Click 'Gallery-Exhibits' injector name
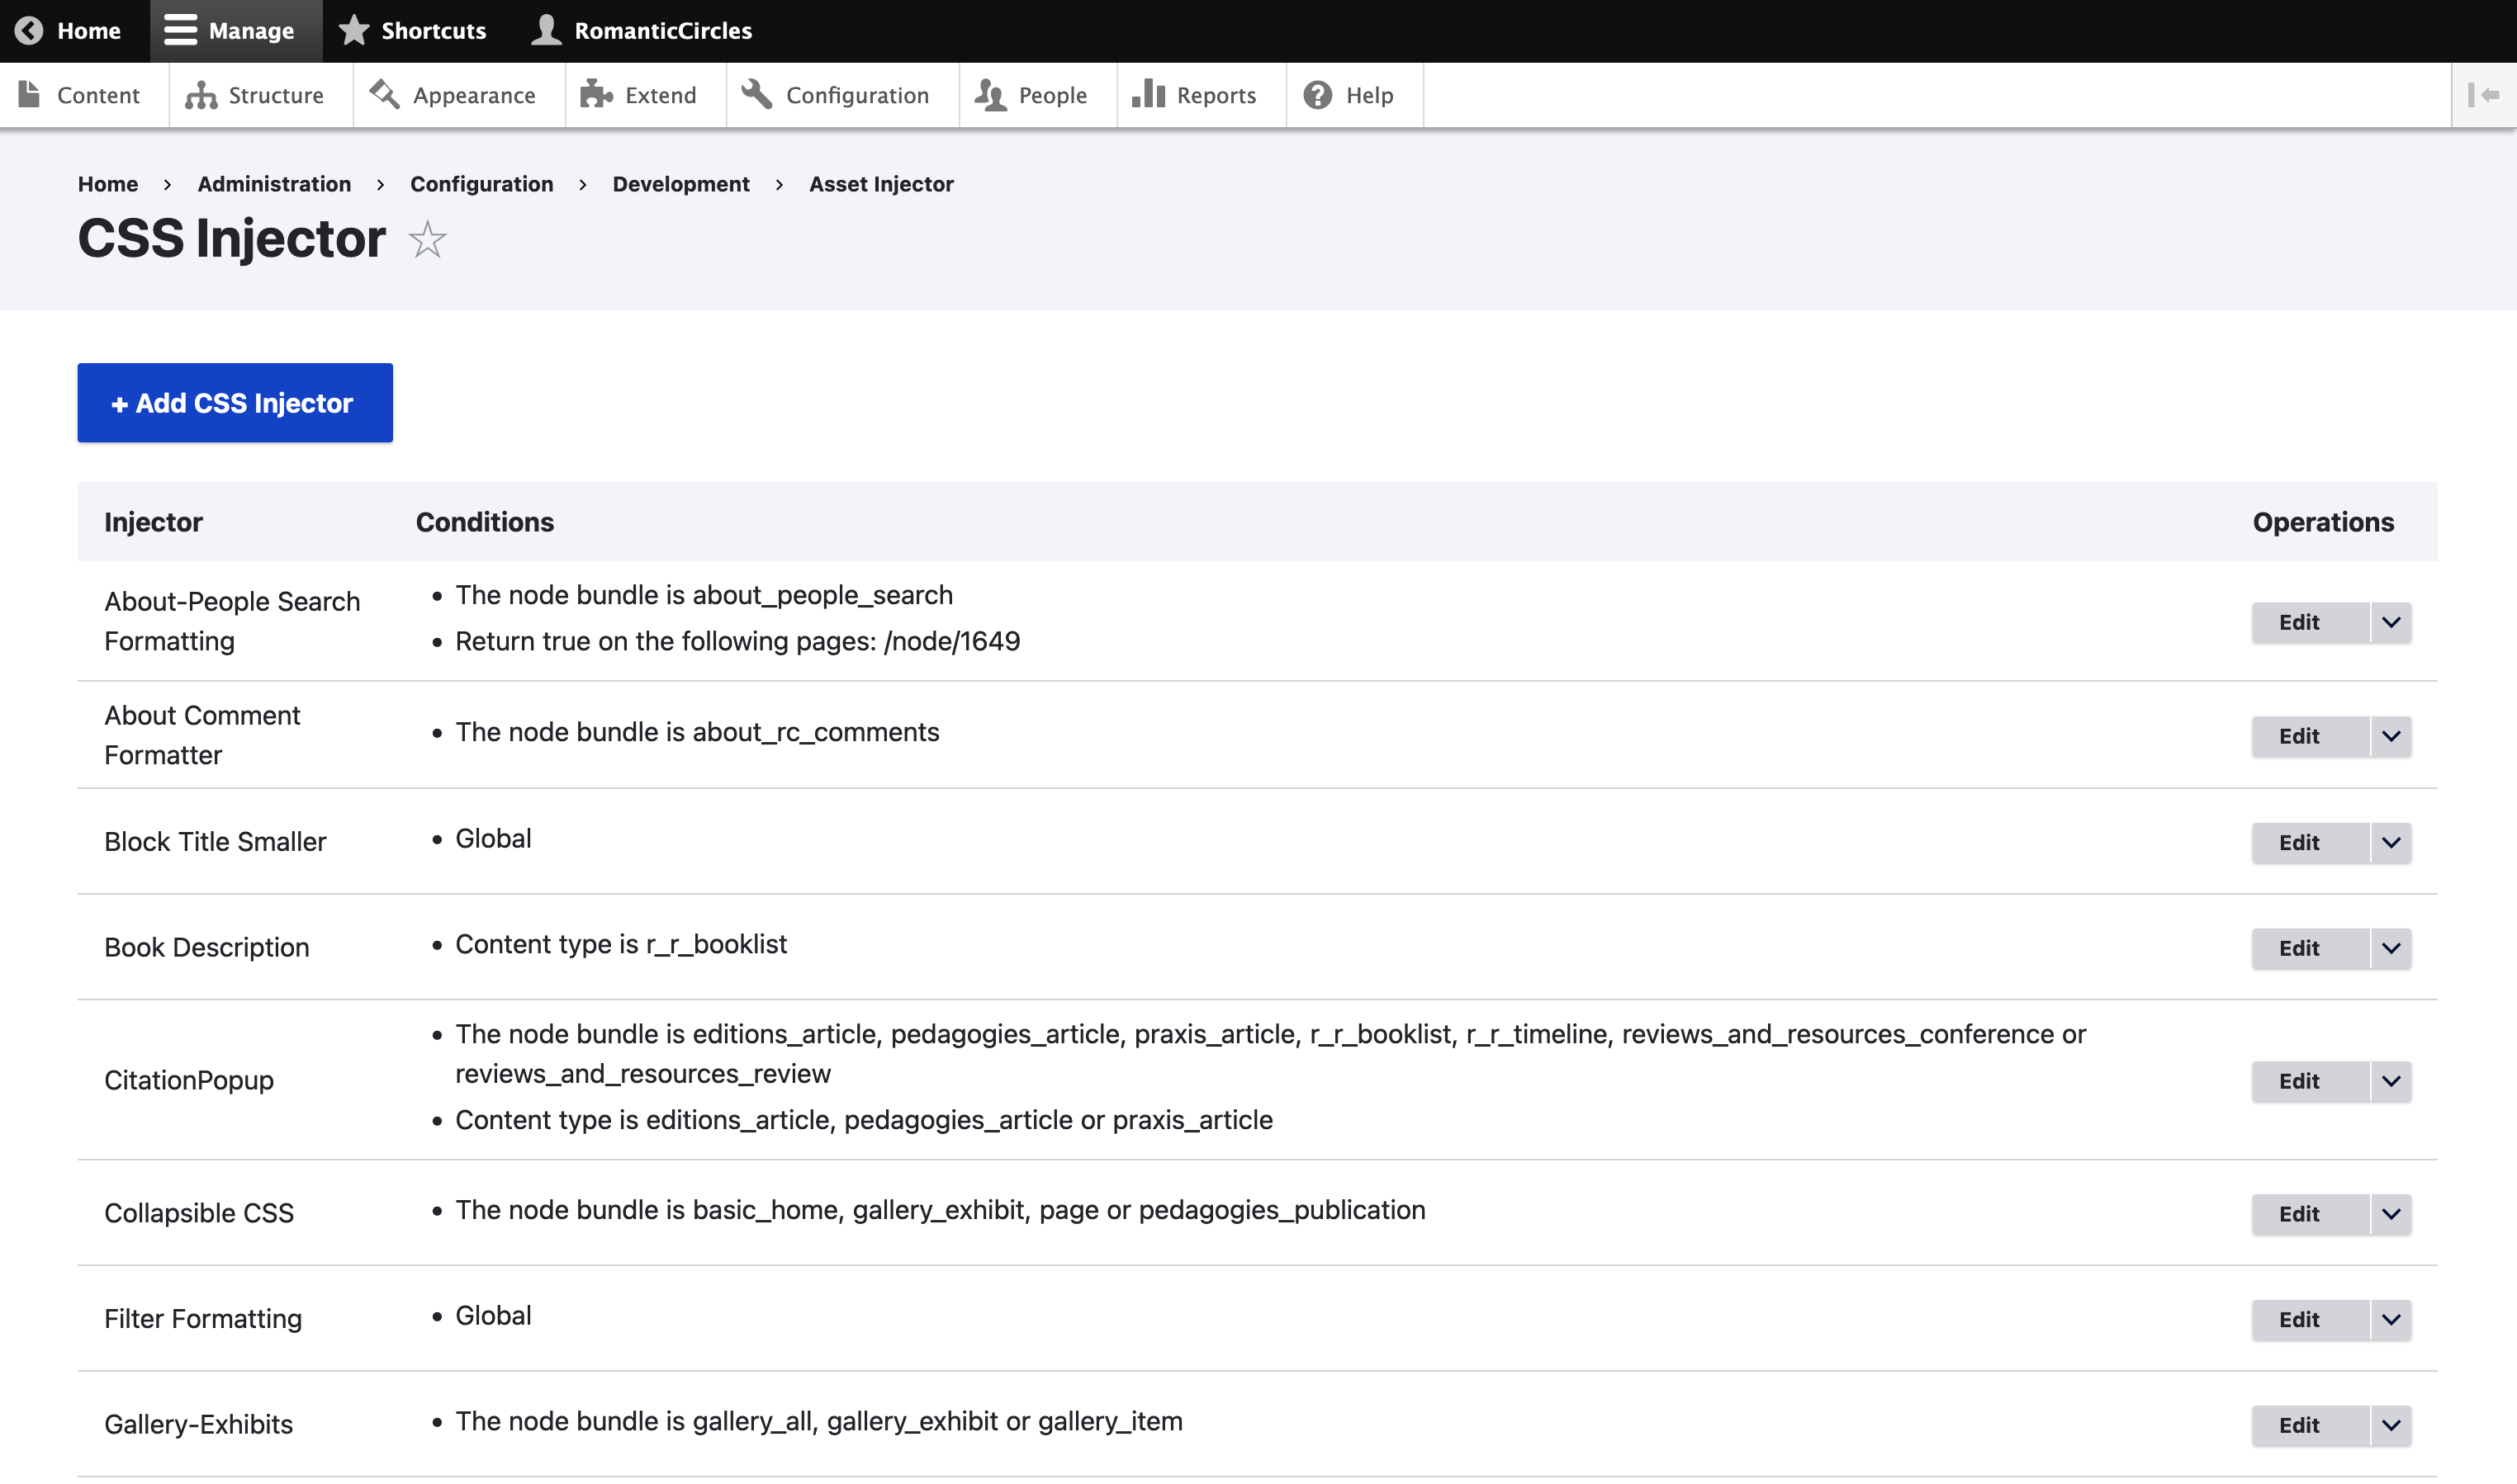This screenshot has height=1484, width=2517. click(199, 1425)
